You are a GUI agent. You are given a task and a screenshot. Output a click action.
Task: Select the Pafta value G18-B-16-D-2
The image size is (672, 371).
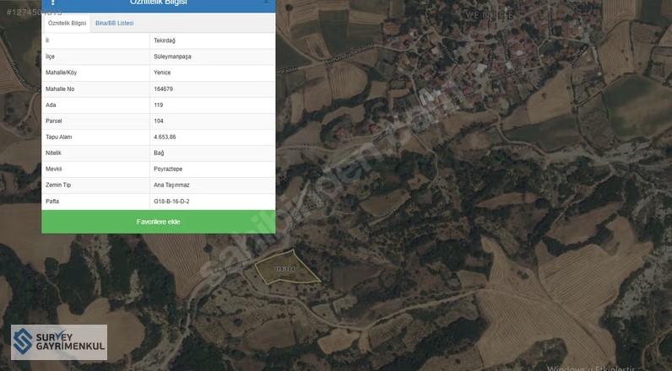pos(171,202)
